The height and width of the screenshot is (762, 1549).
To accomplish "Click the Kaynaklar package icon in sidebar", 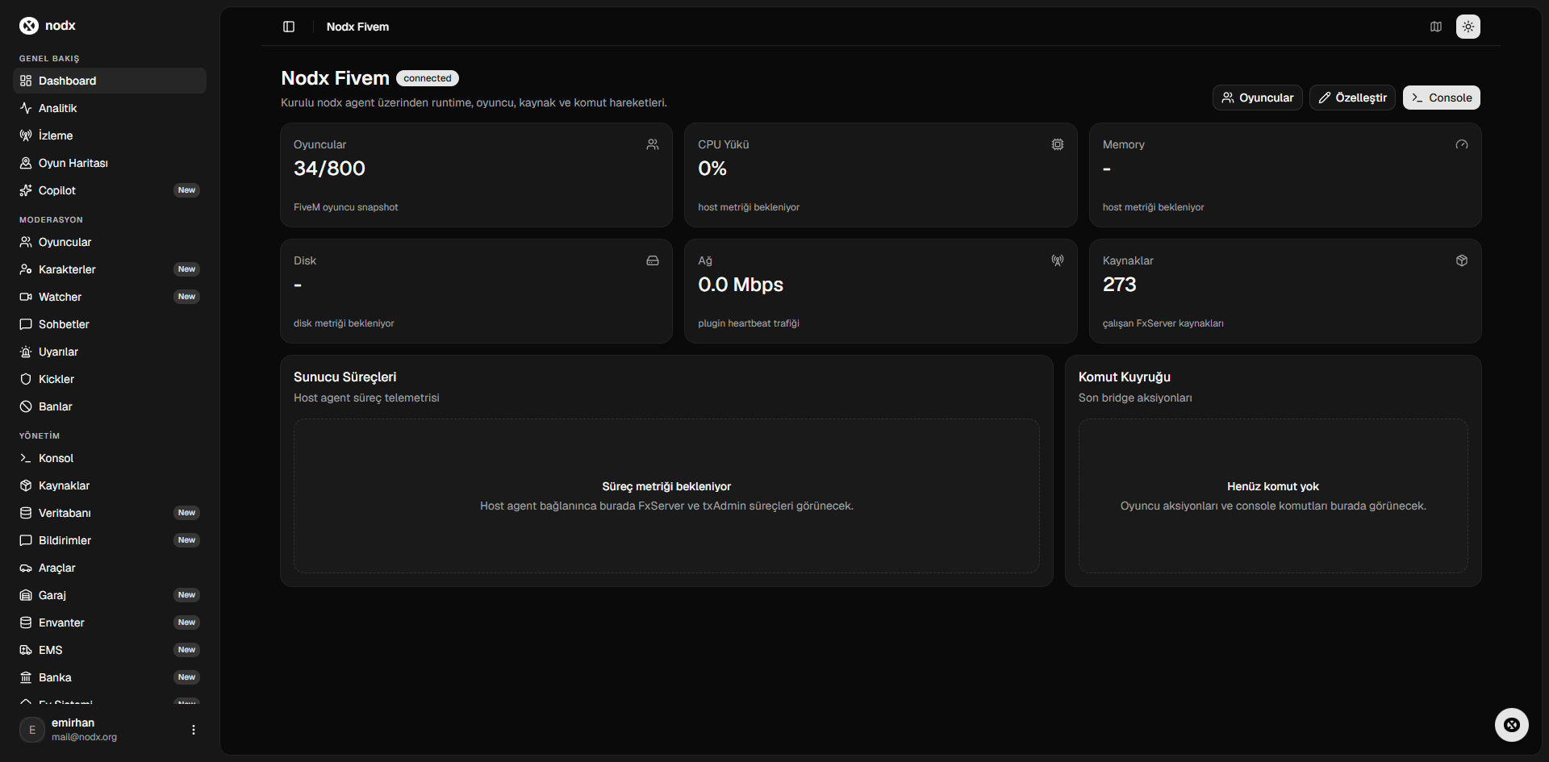I will (26, 485).
